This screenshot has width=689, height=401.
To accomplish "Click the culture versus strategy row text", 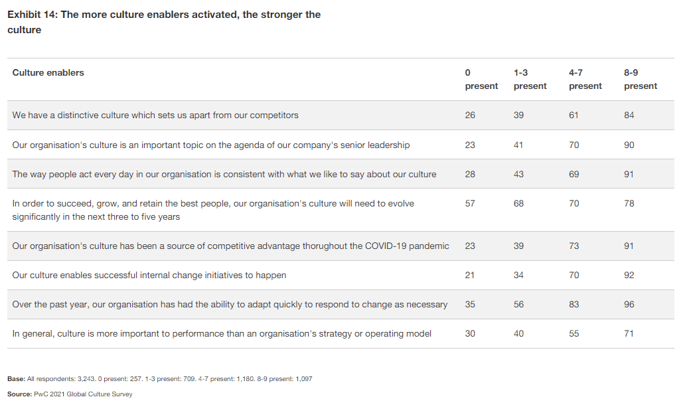I will coord(222,333).
